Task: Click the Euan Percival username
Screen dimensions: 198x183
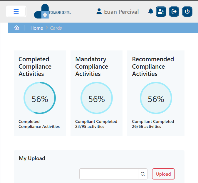Action: click(121, 12)
